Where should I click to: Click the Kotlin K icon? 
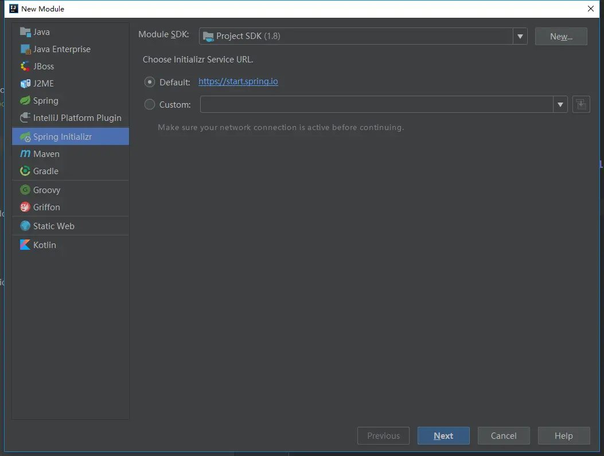point(25,245)
